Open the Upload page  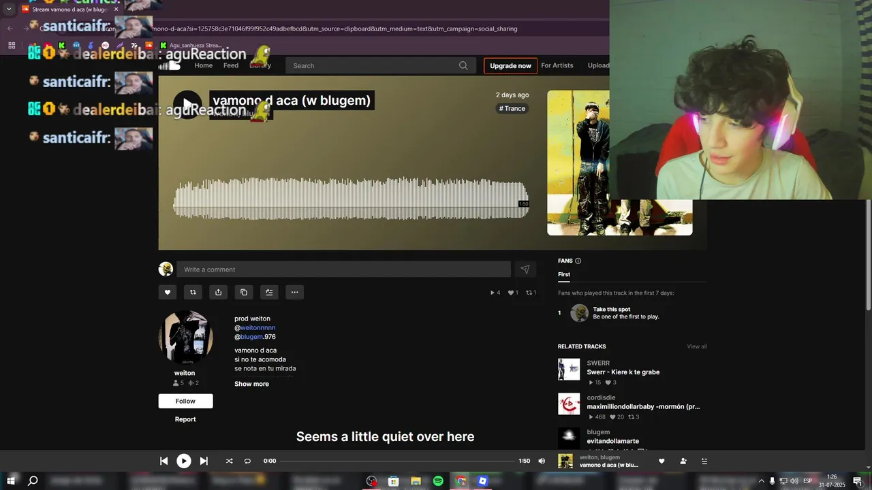(x=598, y=65)
